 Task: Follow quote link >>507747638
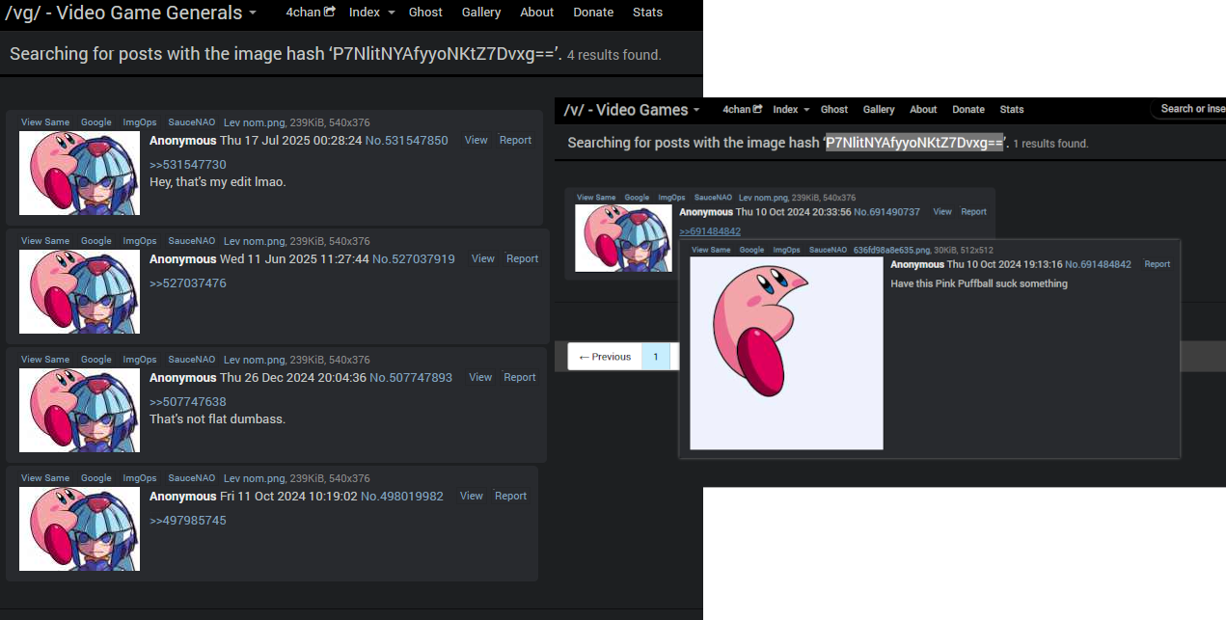[x=188, y=402]
